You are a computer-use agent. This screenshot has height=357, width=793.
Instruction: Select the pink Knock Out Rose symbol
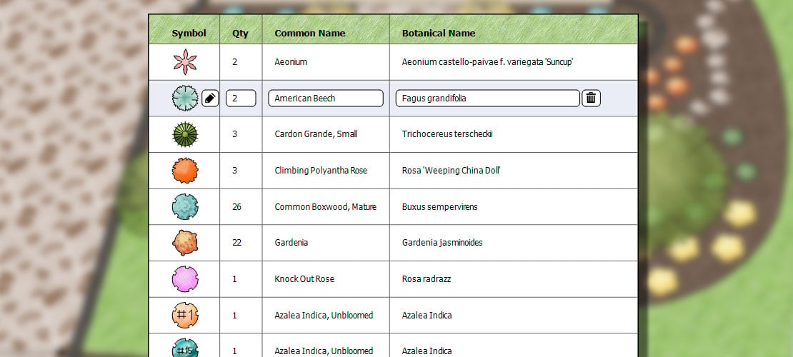185,279
